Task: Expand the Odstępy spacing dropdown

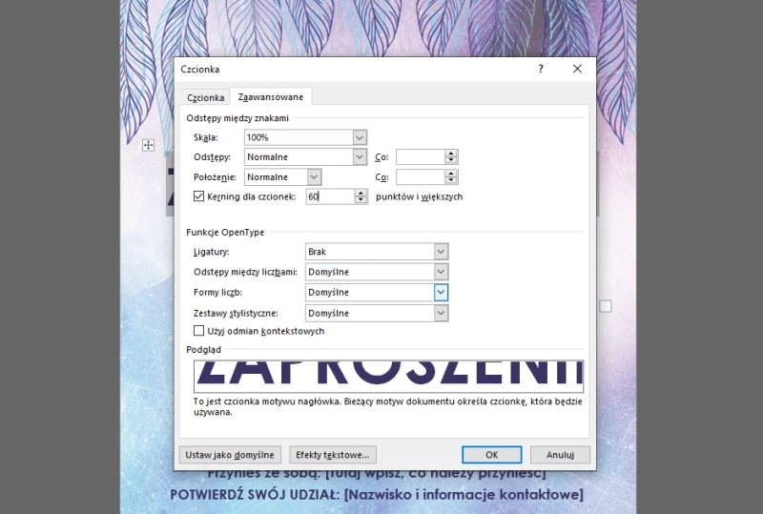Action: click(x=360, y=156)
